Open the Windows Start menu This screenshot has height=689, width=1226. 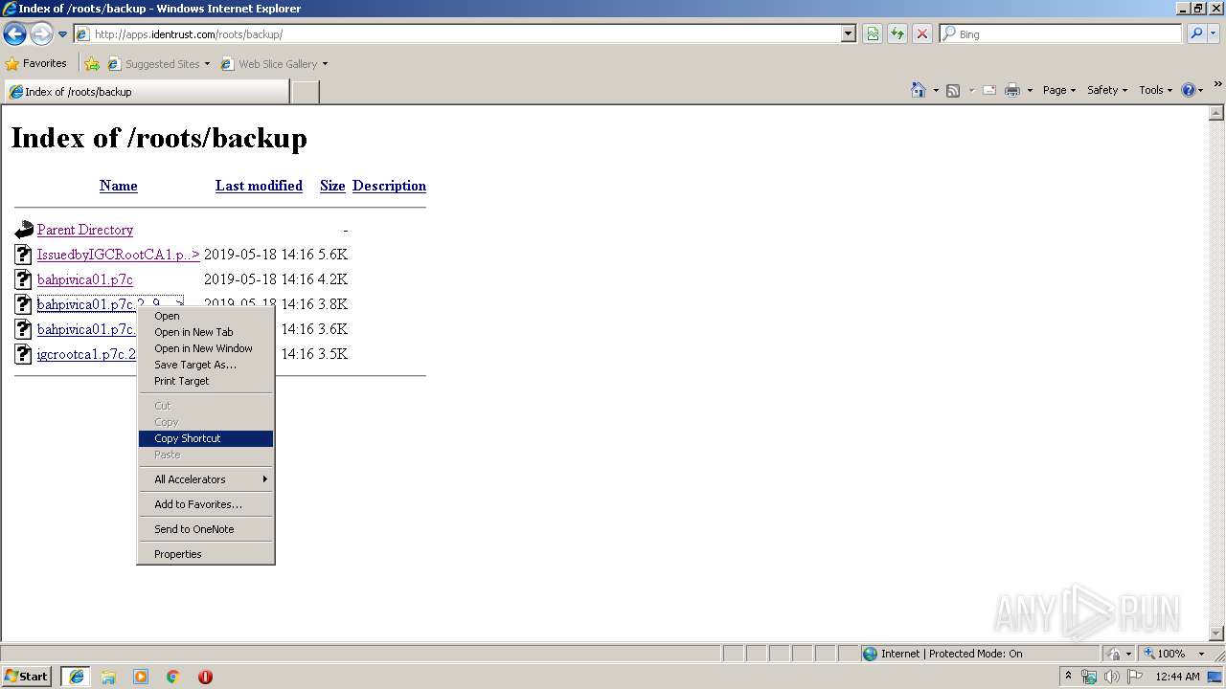27,677
